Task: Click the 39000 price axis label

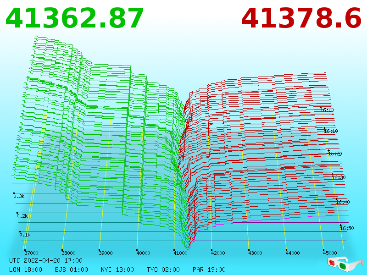Action: tap(106, 253)
